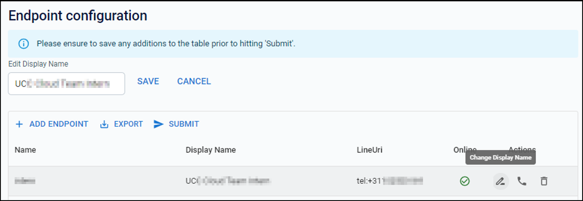Click the Display Name column header
The width and height of the screenshot is (583, 201).
[211, 150]
